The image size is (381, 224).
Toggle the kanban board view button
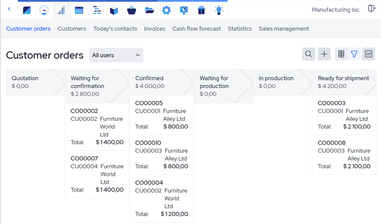[x=369, y=54]
